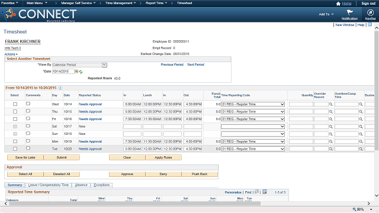Image resolution: width=379 pixels, height=213 pixels.
Task: Click the Home house icon
Action: [x=338, y=4]
